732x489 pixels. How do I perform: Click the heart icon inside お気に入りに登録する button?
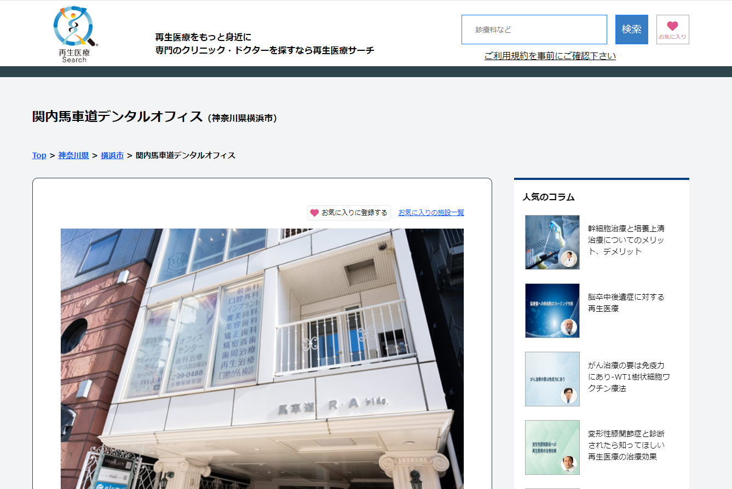click(314, 212)
